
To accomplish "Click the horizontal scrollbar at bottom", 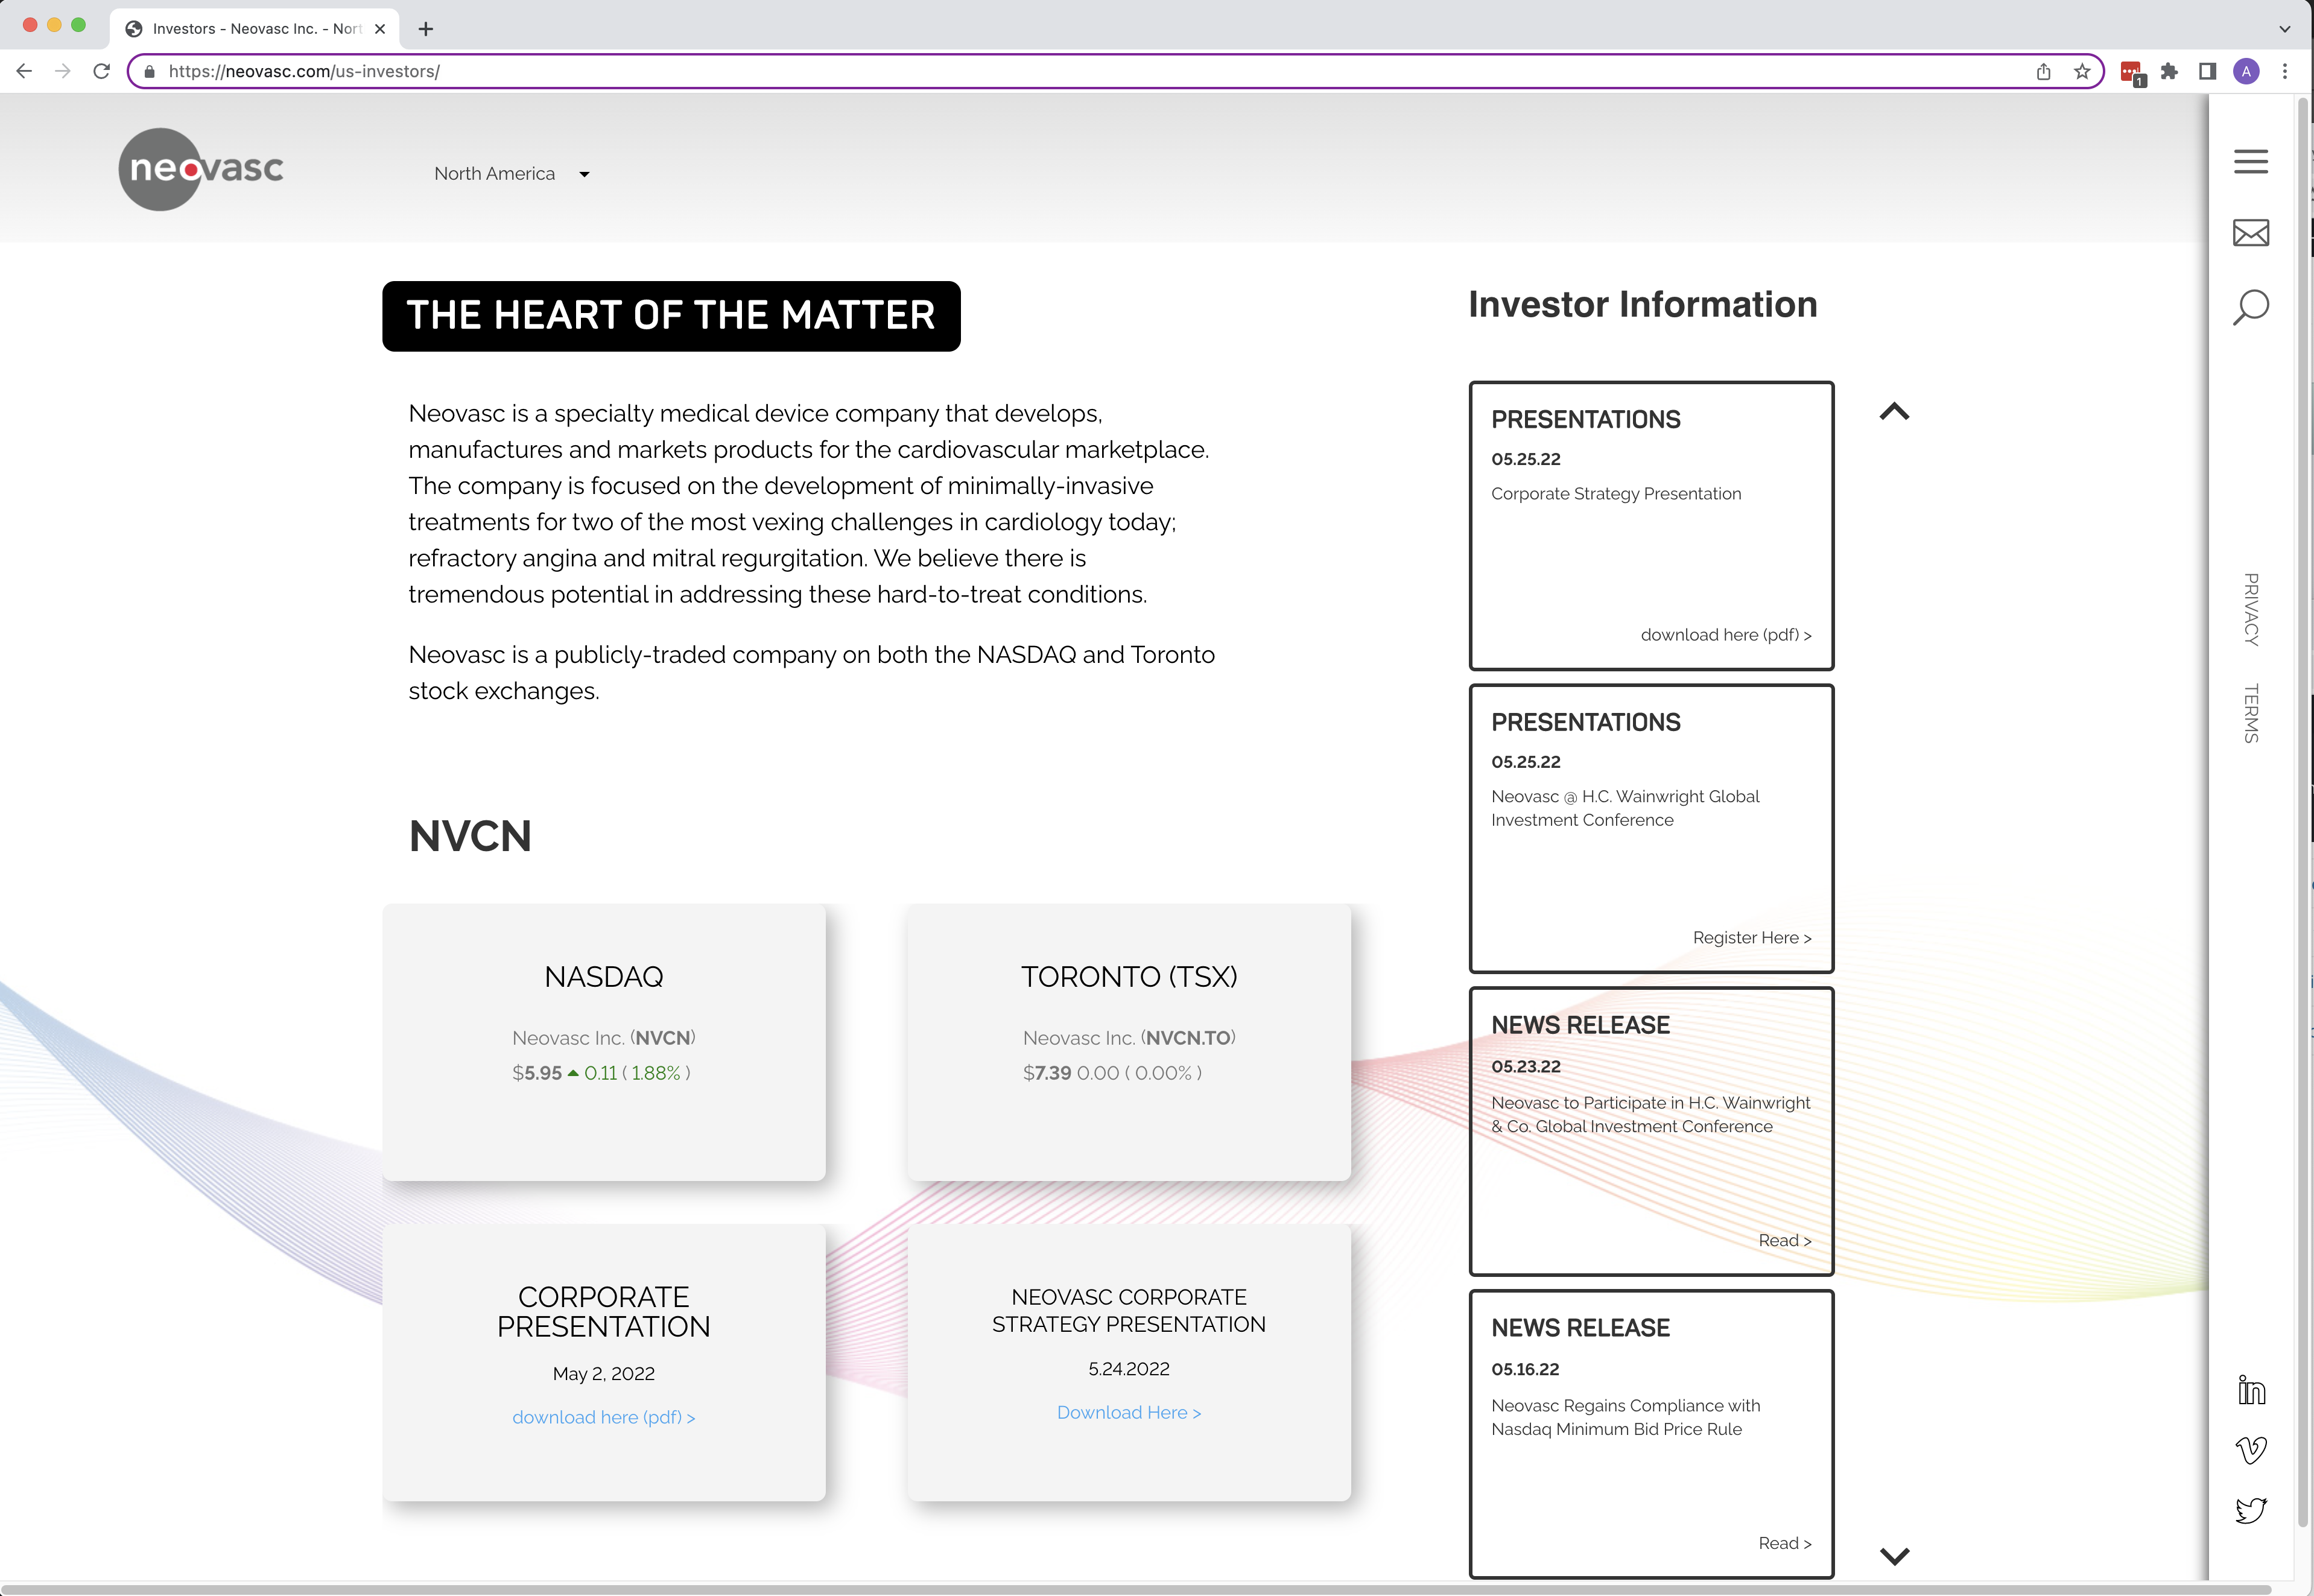I will [1135, 1589].
